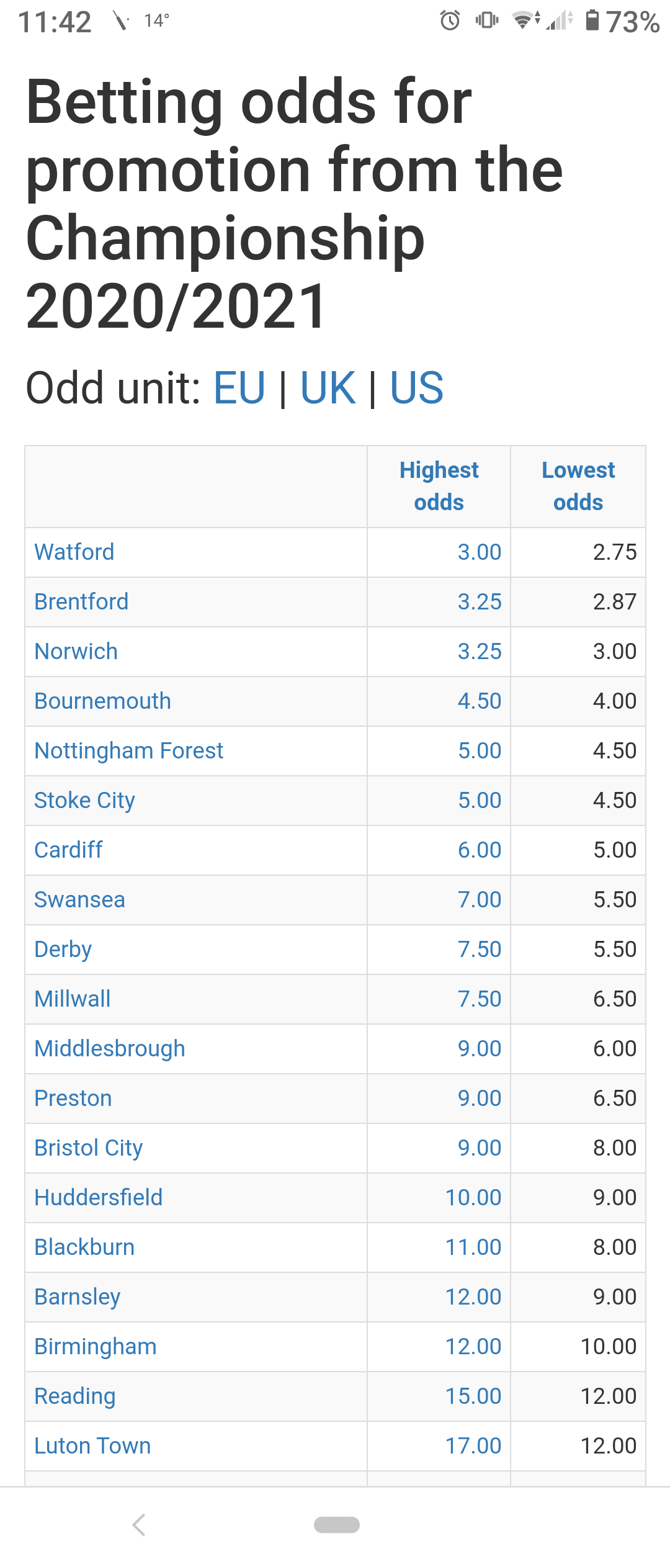
Task: Open Reading highest odds 15.00
Action: pos(473,1396)
